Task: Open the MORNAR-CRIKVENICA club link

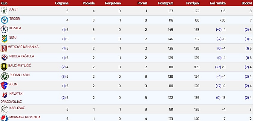Action: [25, 117]
